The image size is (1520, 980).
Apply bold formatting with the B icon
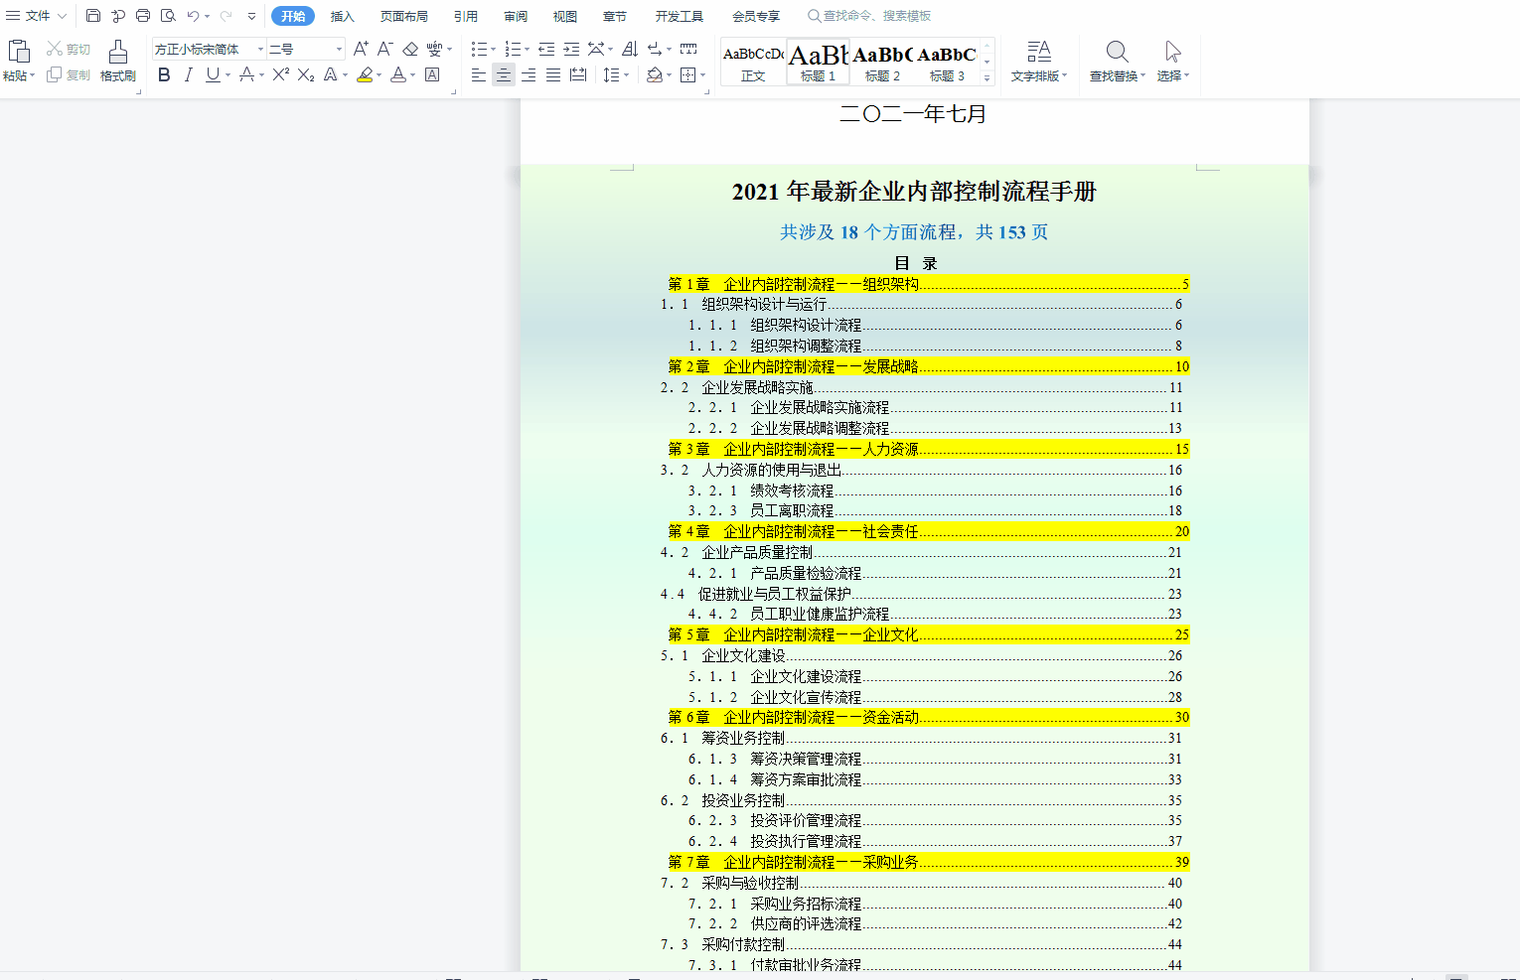(x=164, y=73)
